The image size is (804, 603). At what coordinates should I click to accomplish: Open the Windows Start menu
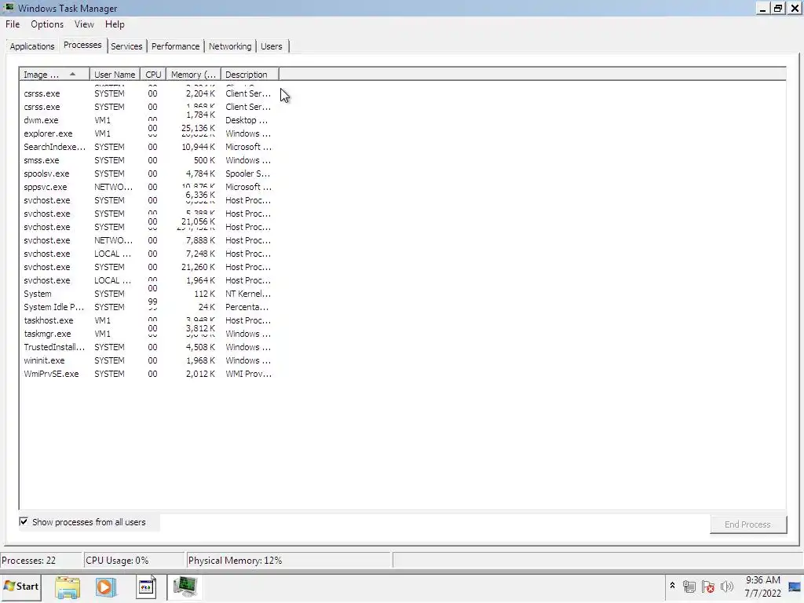click(21, 587)
